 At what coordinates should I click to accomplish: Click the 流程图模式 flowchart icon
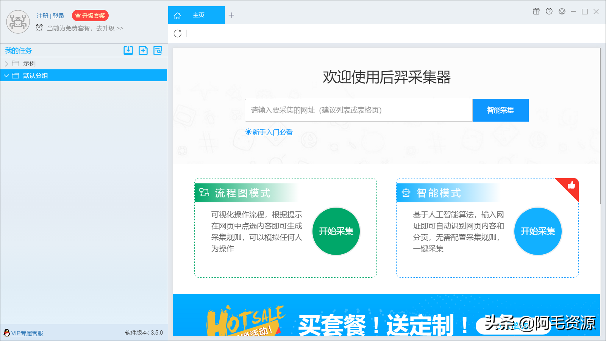204,193
